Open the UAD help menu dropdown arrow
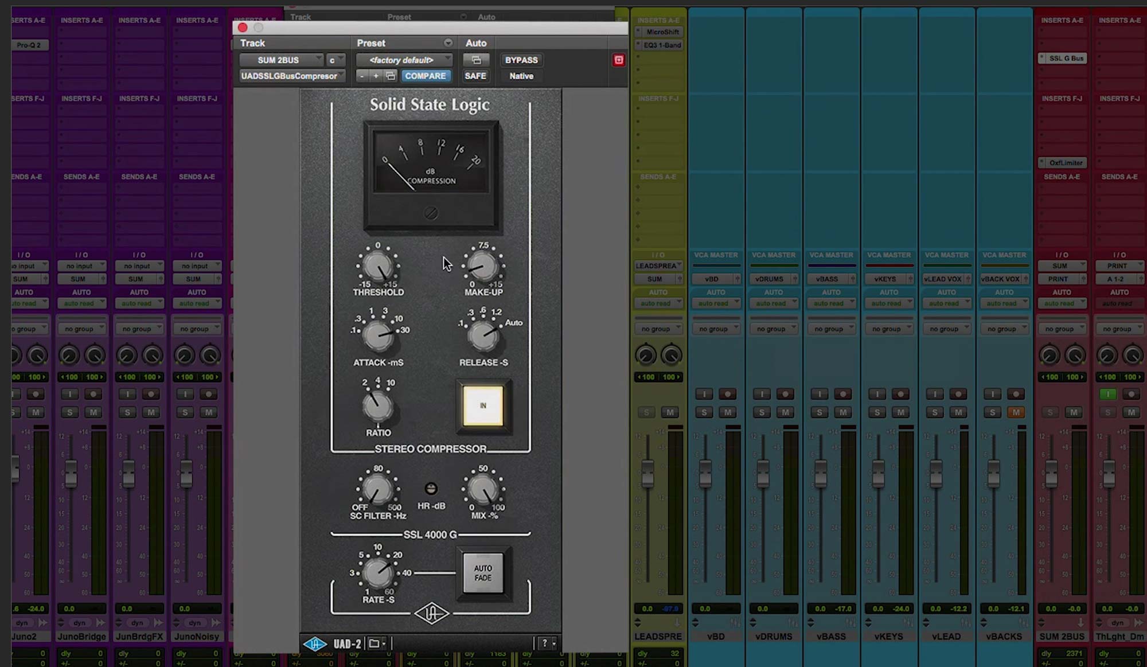The image size is (1147, 667). pyautogui.click(x=554, y=643)
